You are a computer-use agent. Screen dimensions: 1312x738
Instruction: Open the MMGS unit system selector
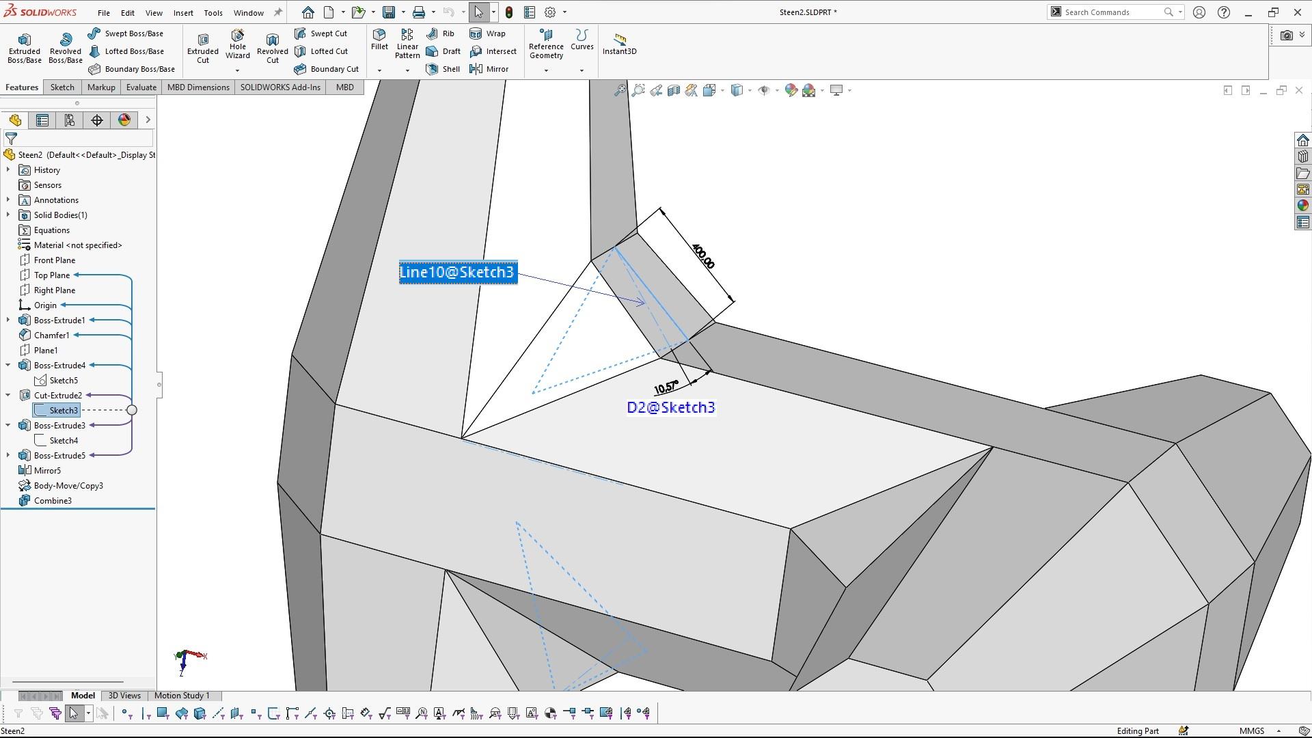[1252, 730]
